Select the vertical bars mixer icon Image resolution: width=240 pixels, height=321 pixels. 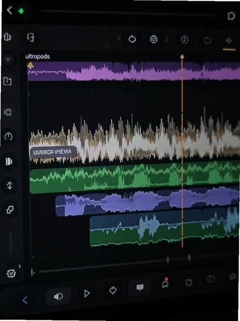[x=9, y=162]
